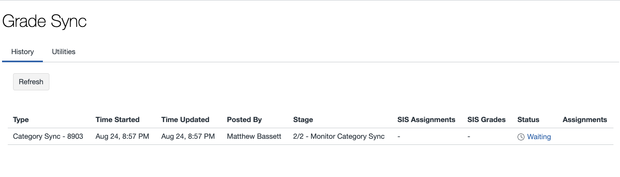Click the Time Started column header
The image size is (620, 177).
coord(118,120)
